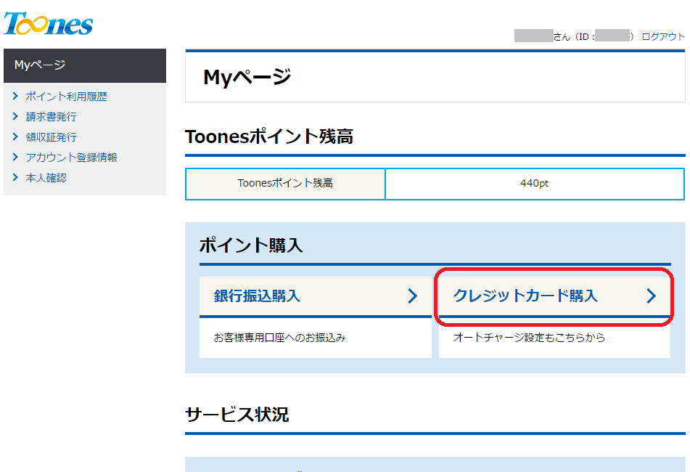Click the arrow beside アカウント登録情報
Screen dimensions: 690x472
coord(15,157)
